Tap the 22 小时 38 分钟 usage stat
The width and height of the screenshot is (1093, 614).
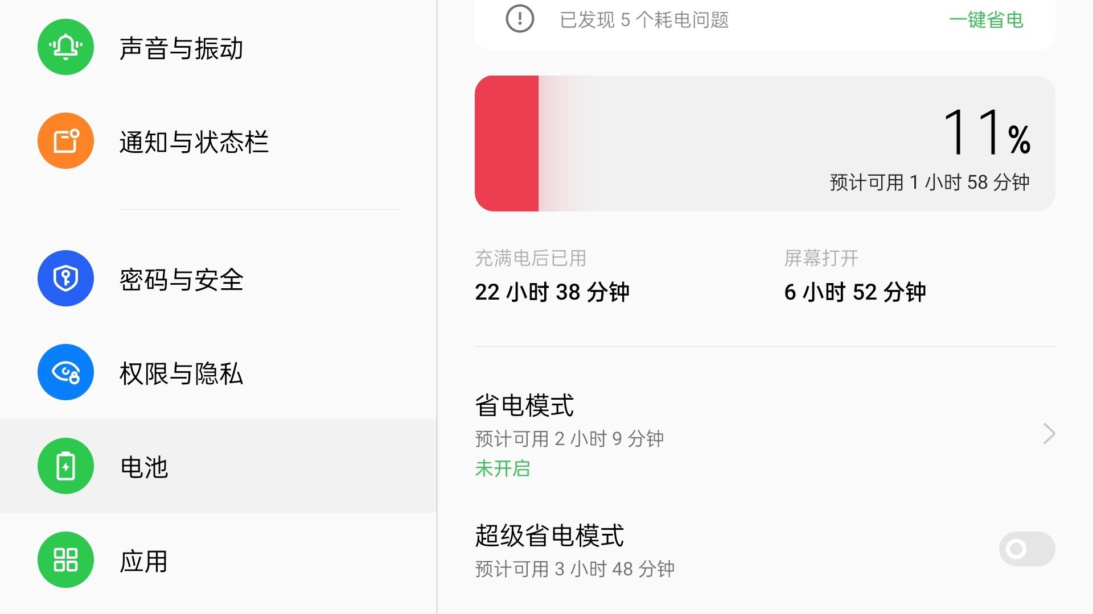pyautogui.click(x=552, y=292)
